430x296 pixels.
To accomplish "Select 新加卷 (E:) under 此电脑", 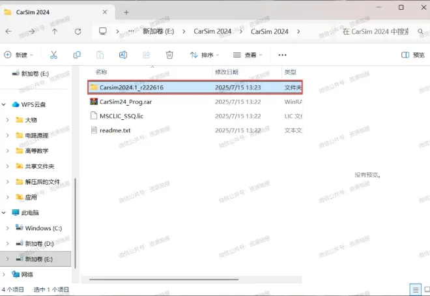I will click(x=35, y=259).
